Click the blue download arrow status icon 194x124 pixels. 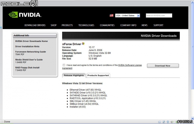(168, 122)
